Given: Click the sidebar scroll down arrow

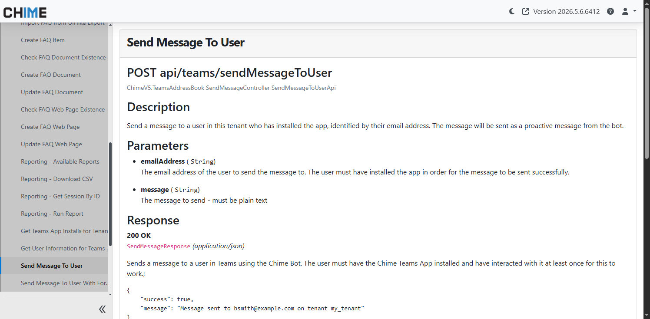Looking at the screenshot, I should (110, 295).
